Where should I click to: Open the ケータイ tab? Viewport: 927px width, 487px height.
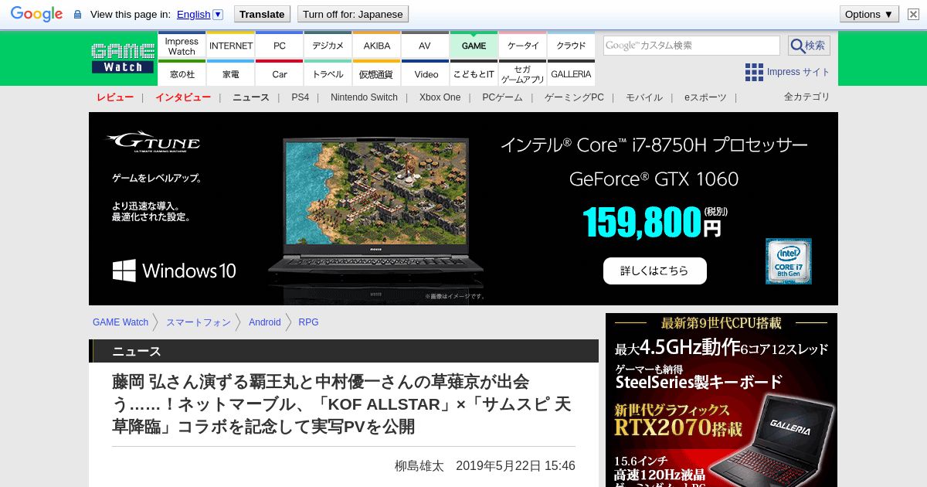[523, 45]
